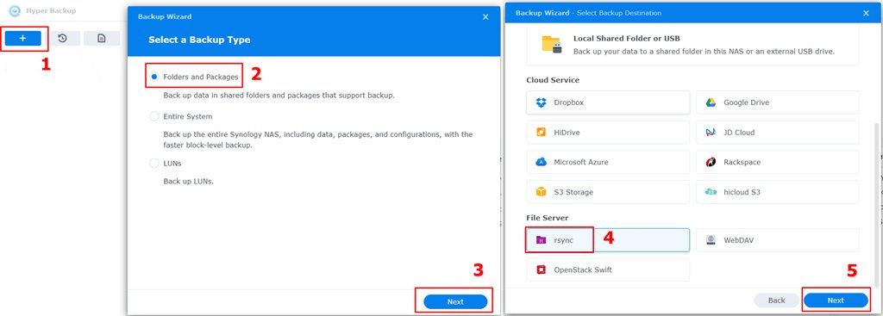This screenshot has width=883, height=316.
Task: Click the Entire System description text
Action: pos(318,139)
